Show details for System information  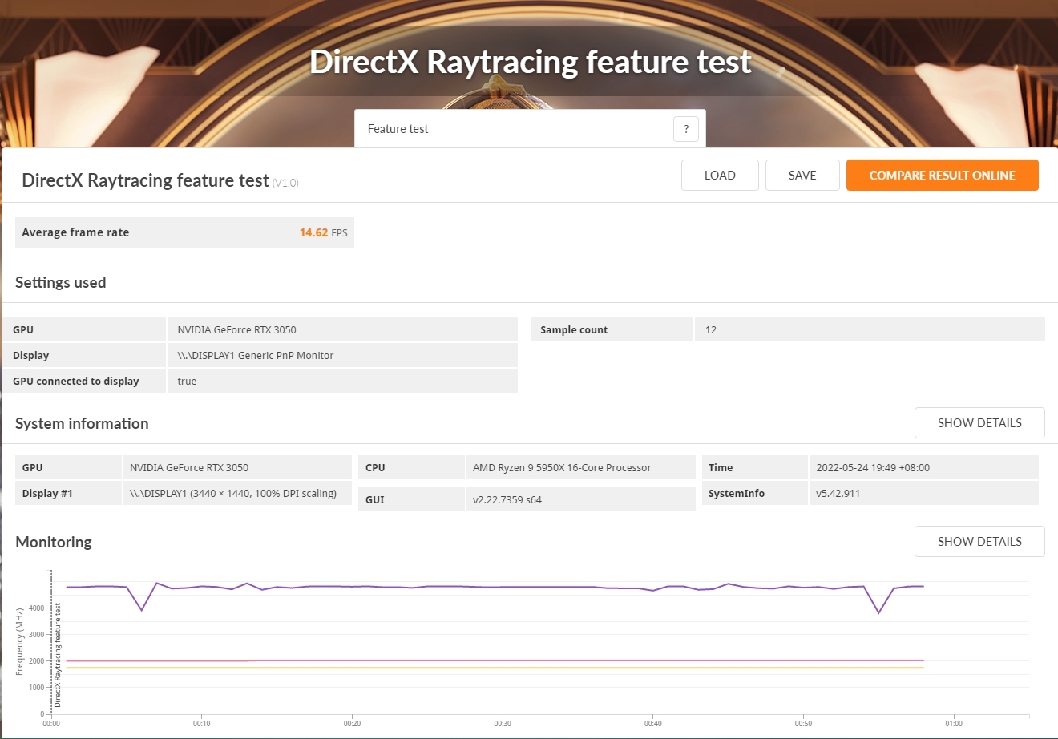click(x=979, y=423)
